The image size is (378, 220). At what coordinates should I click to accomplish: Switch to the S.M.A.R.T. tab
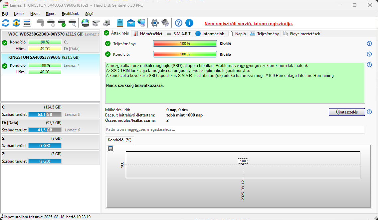click(x=179, y=34)
